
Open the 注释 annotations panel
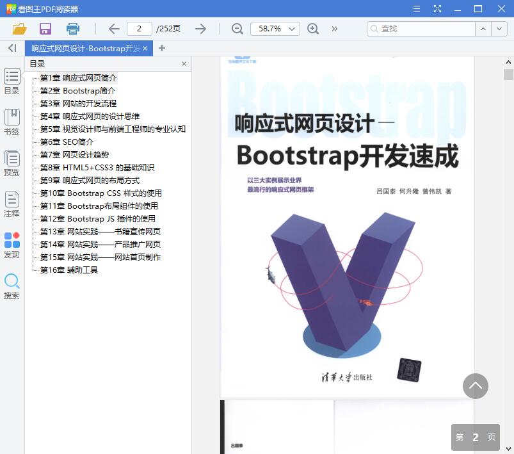click(11, 204)
